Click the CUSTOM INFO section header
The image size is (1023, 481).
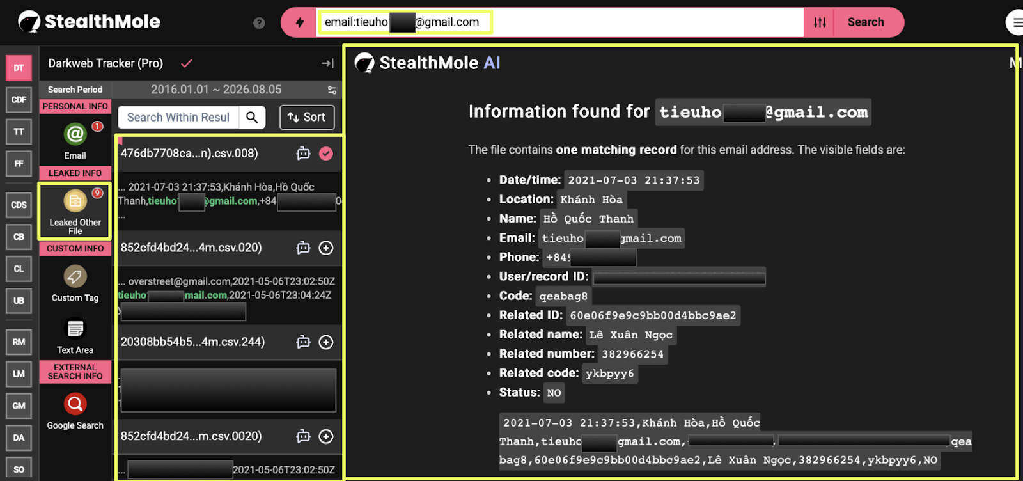[x=75, y=248]
